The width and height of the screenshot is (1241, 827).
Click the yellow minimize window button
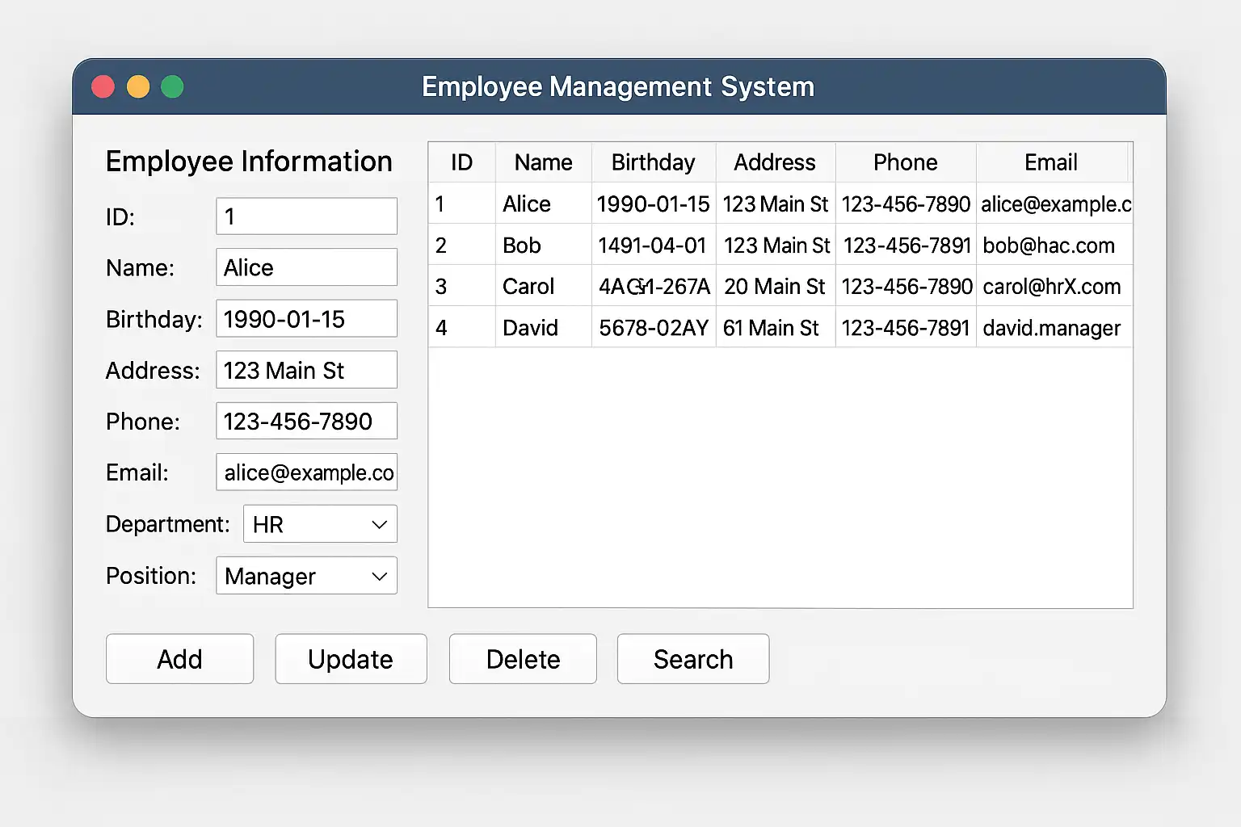[x=138, y=86]
